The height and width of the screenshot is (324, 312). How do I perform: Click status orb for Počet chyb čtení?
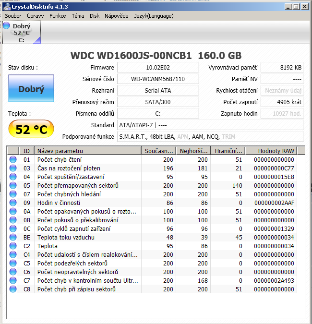[x=13, y=159]
